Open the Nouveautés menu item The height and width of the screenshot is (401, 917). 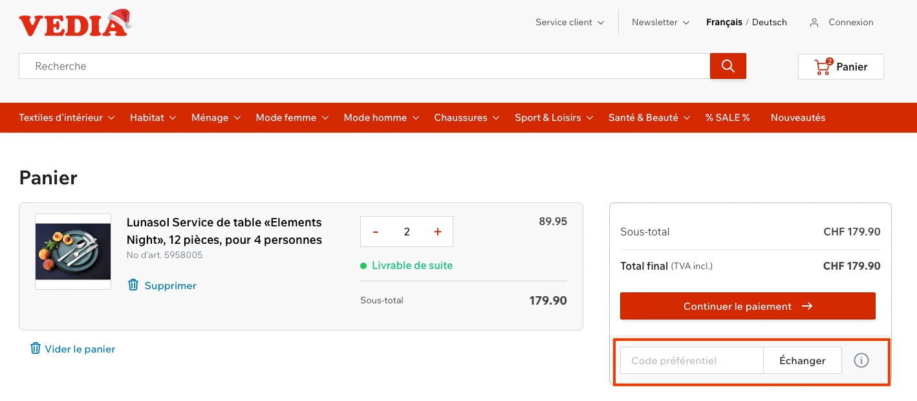pos(797,117)
